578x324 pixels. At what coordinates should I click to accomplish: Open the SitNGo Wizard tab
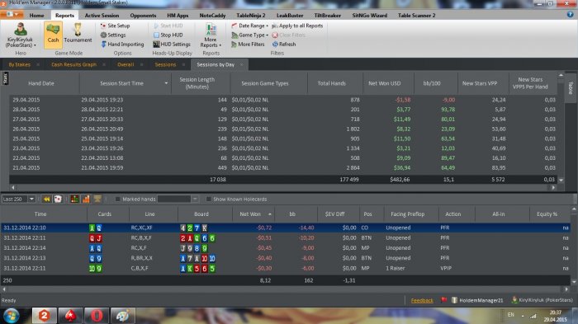coord(369,16)
